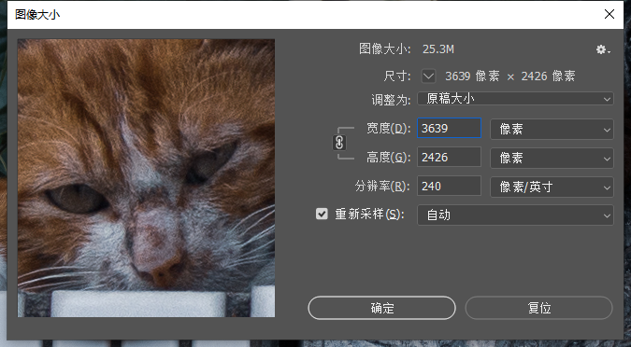Open the 宽度 unit 像素 dropdown
The height and width of the screenshot is (347, 631).
pos(552,129)
